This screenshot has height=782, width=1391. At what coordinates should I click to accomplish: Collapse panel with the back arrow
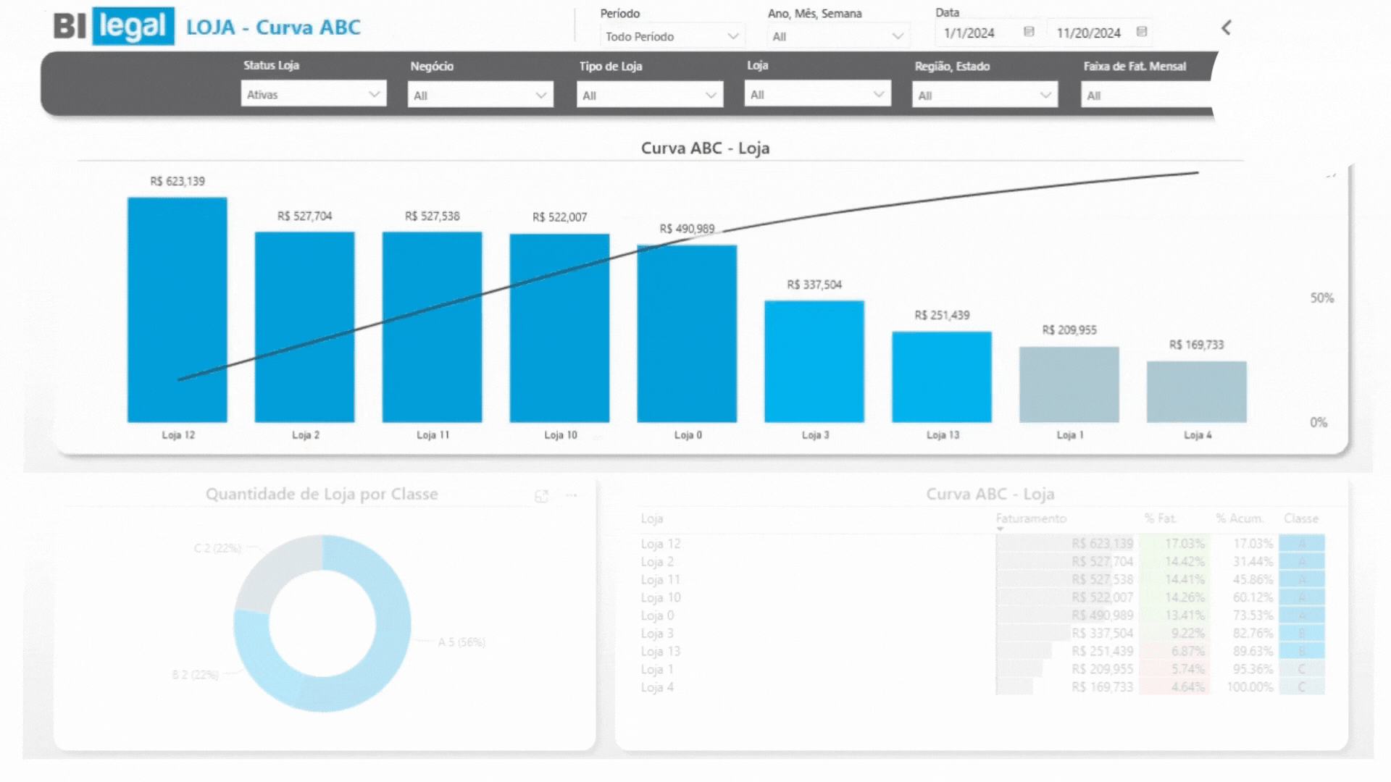pos(1226,28)
